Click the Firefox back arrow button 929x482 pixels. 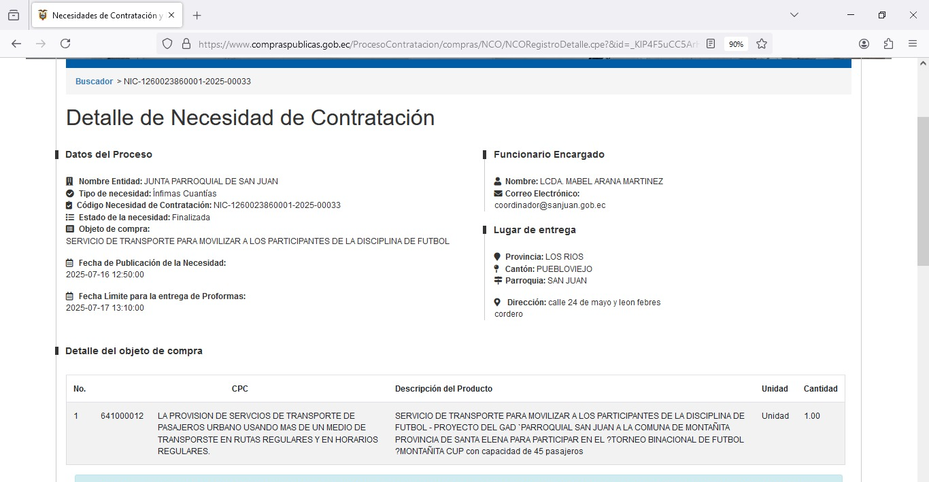(x=16, y=44)
